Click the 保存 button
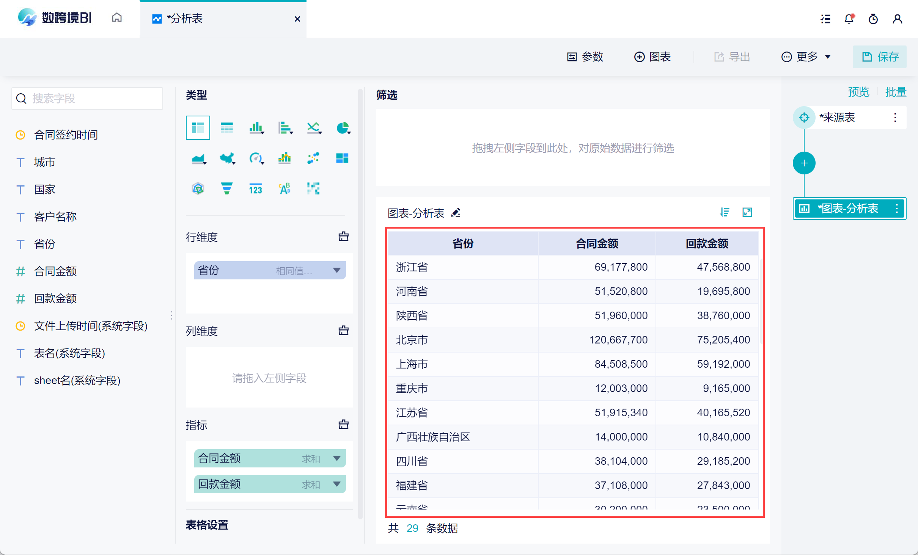The width and height of the screenshot is (918, 555). pos(879,57)
